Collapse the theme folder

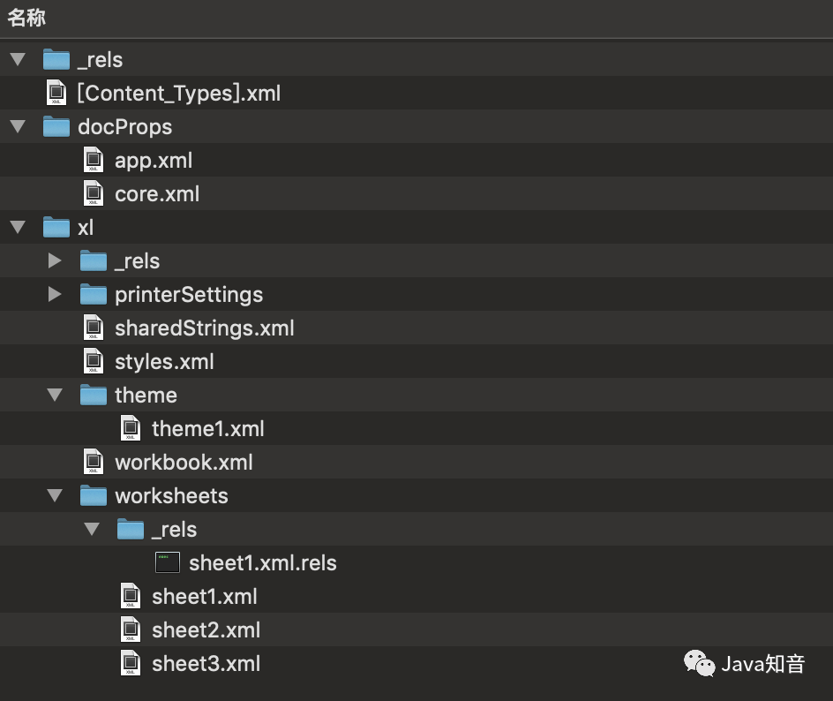55,396
